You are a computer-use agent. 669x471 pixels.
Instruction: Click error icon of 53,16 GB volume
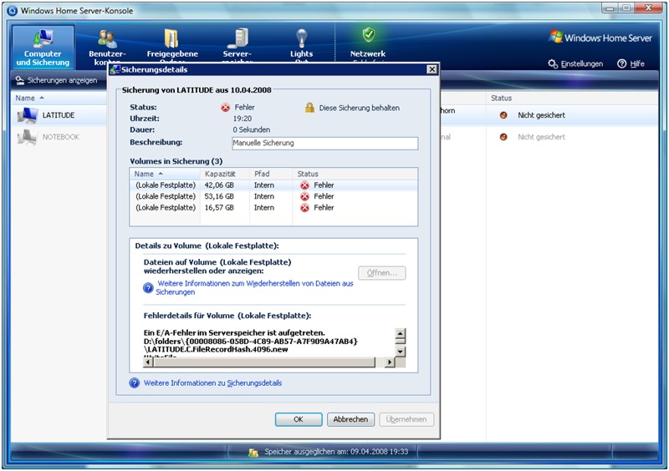coord(304,196)
